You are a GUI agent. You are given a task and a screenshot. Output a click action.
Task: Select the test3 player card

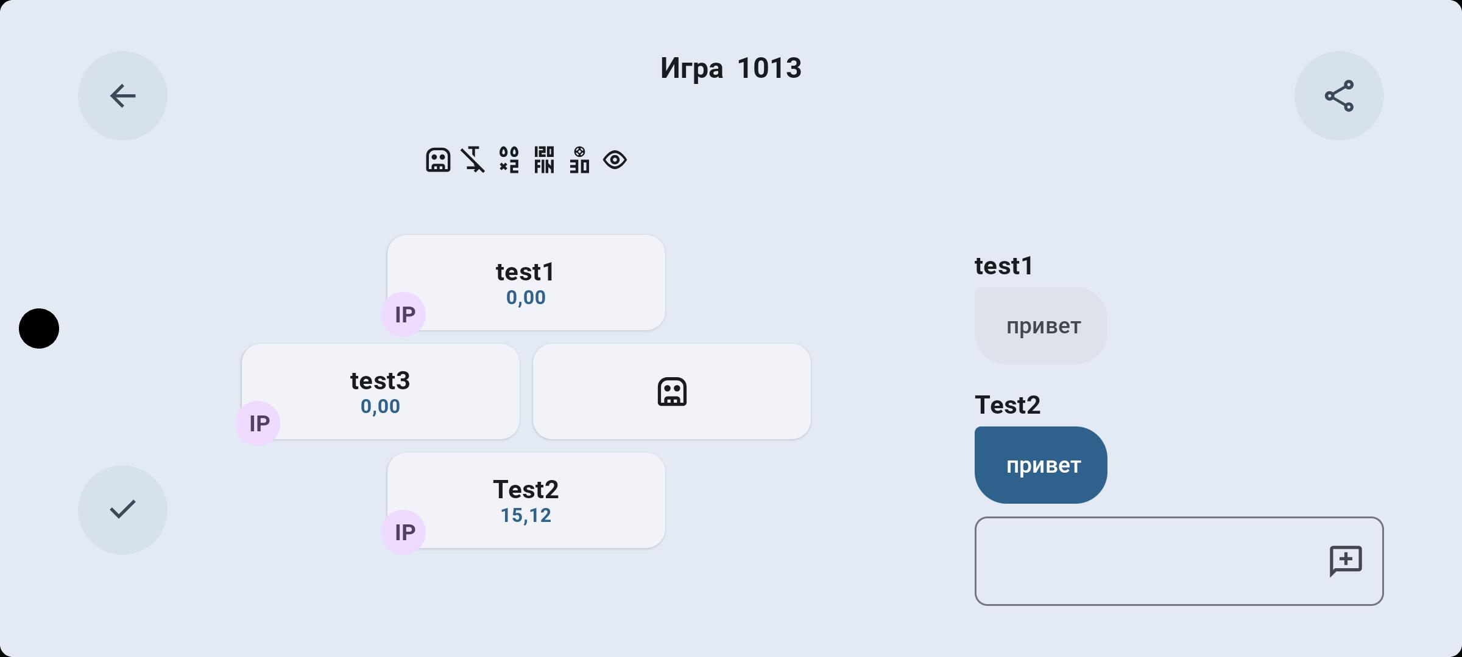point(381,392)
